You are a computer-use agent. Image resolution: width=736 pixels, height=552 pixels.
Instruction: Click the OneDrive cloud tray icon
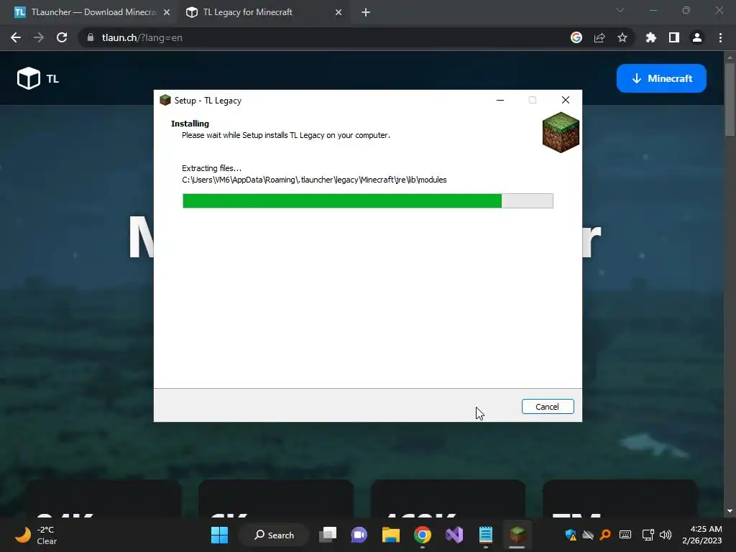[588, 535]
